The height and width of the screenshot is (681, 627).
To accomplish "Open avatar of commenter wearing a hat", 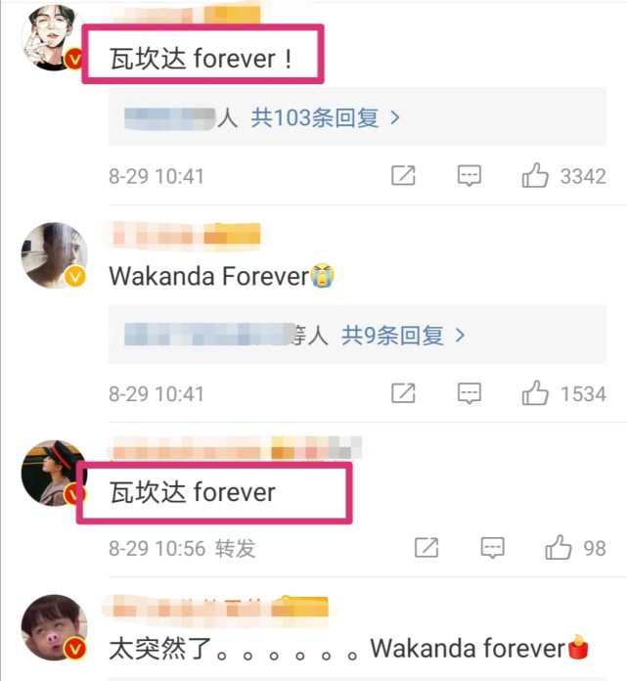I will click(x=54, y=473).
